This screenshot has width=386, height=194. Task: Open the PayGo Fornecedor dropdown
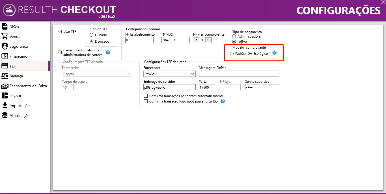coord(169,74)
